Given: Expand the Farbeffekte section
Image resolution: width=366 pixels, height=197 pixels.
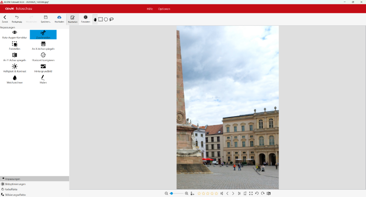Looking at the screenshot, I should (35, 189).
